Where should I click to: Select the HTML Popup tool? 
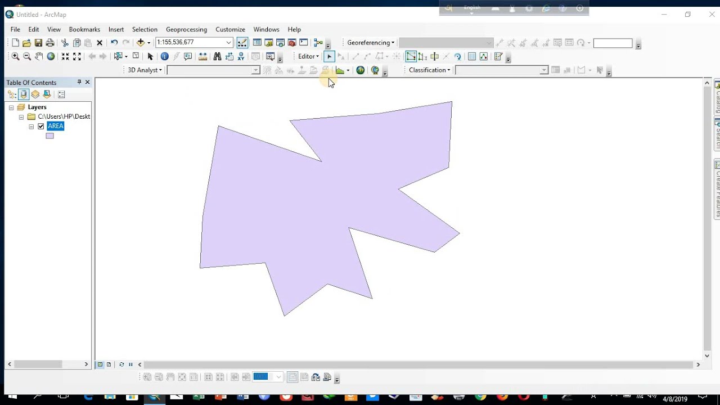[x=188, y=56]
